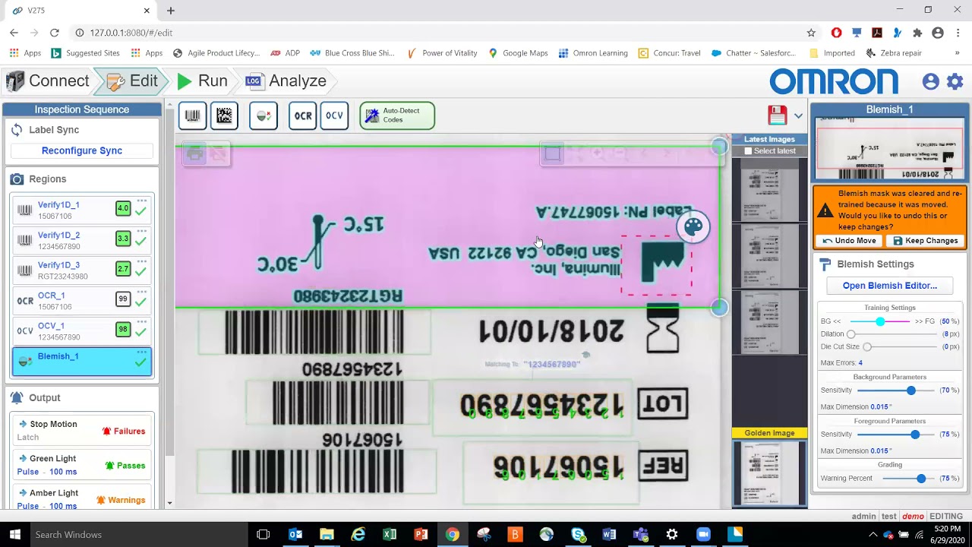
Task: Click the region's top-right resize handle
Action: 719,147
